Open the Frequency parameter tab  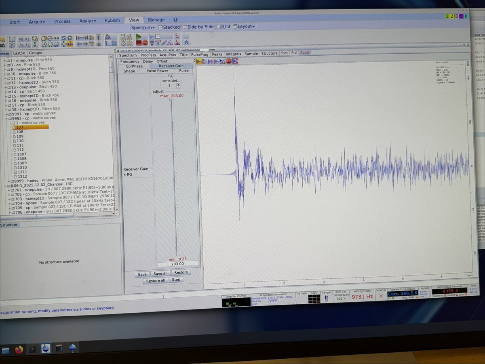130,61
